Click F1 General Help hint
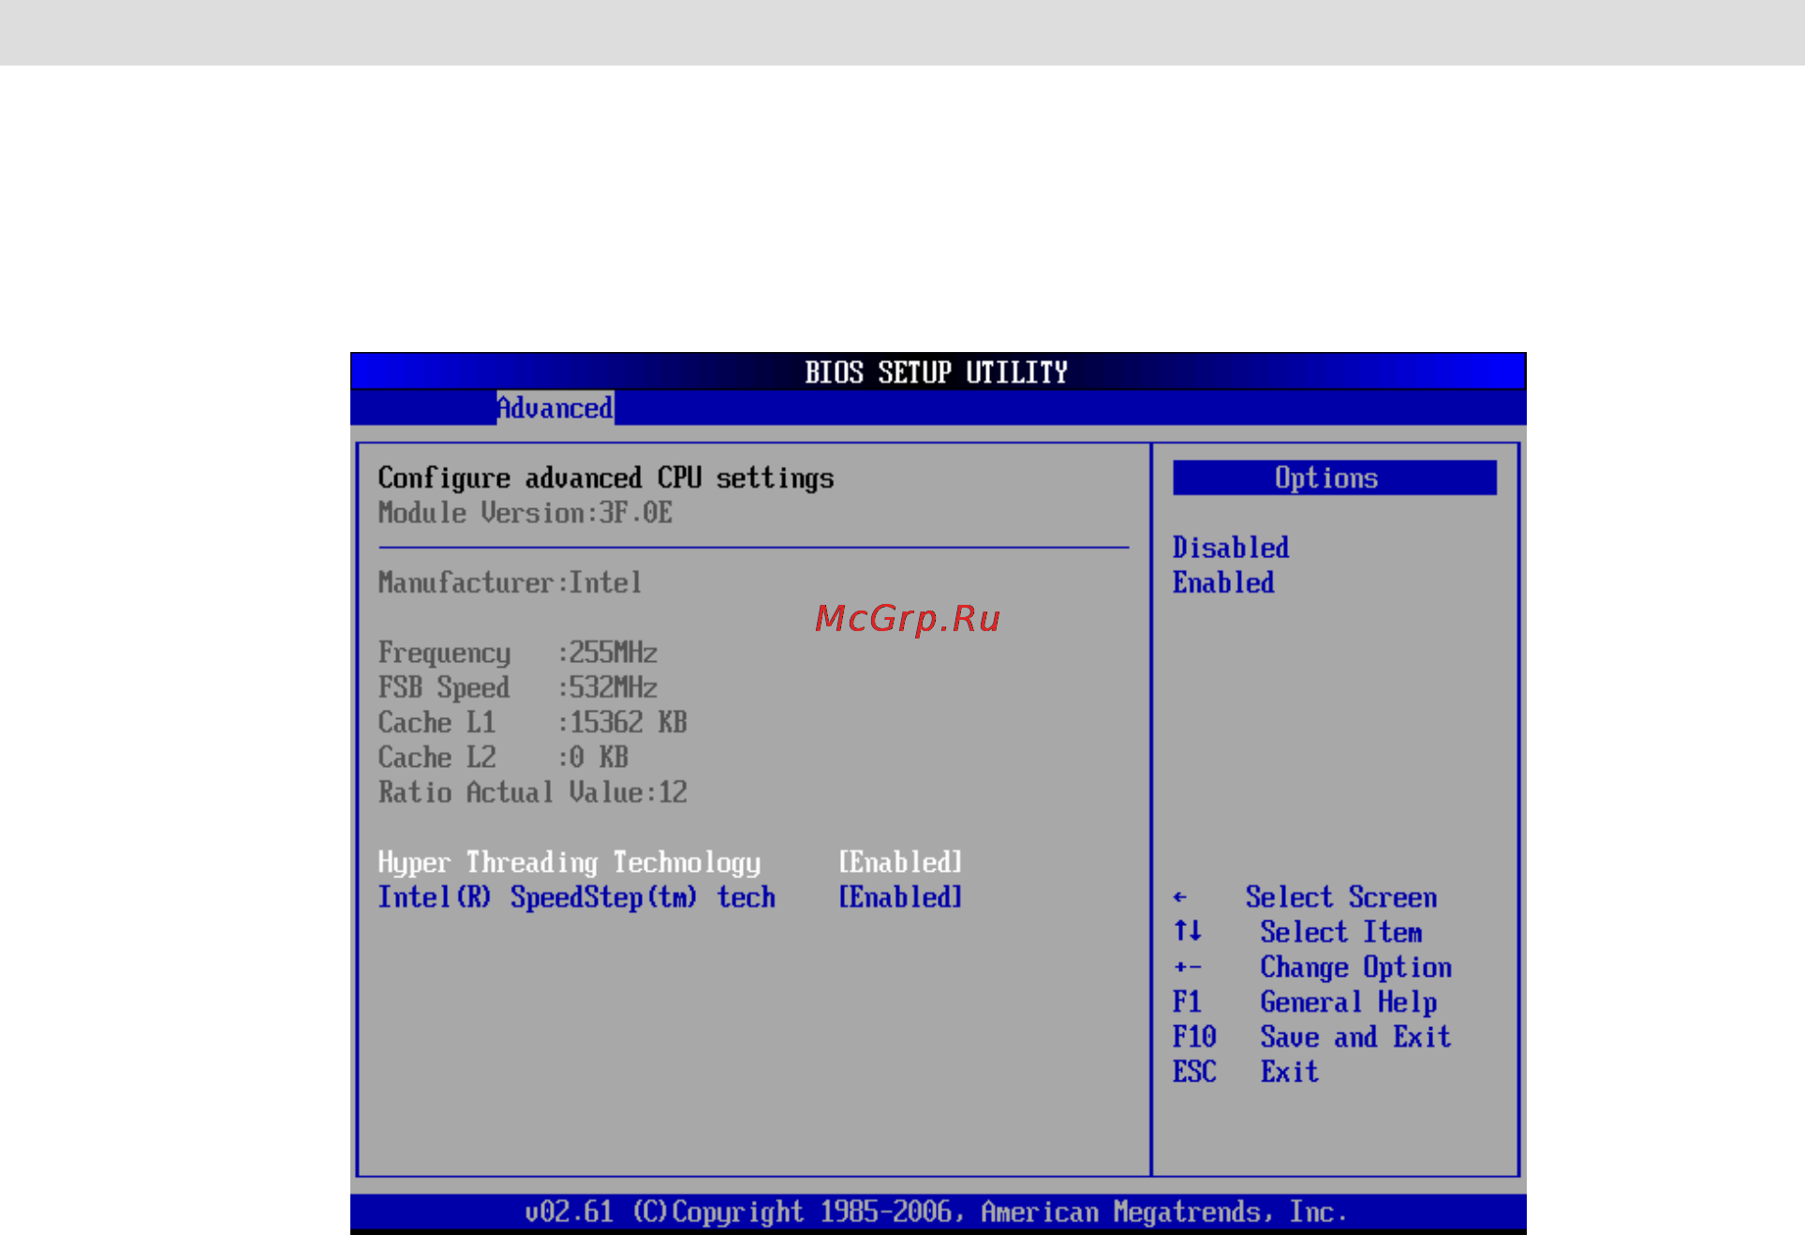1805x1235 pixels. (x=1305, y=1002)
